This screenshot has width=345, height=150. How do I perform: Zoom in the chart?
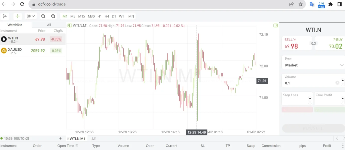coord(53,16)
